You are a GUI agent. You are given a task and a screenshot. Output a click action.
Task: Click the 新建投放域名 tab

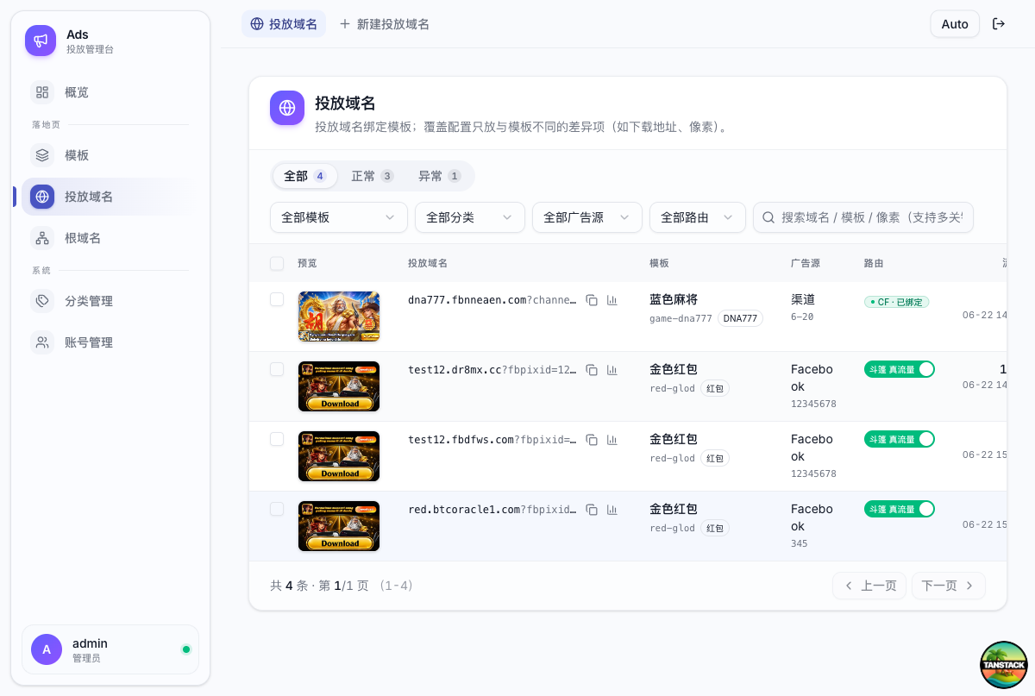(x=385, y=24)
